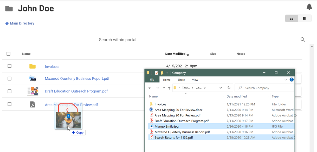Click the portal search magnifier icon
This screenshot has width=317, height=152.
pyautogui.click(x=303, y=40)
